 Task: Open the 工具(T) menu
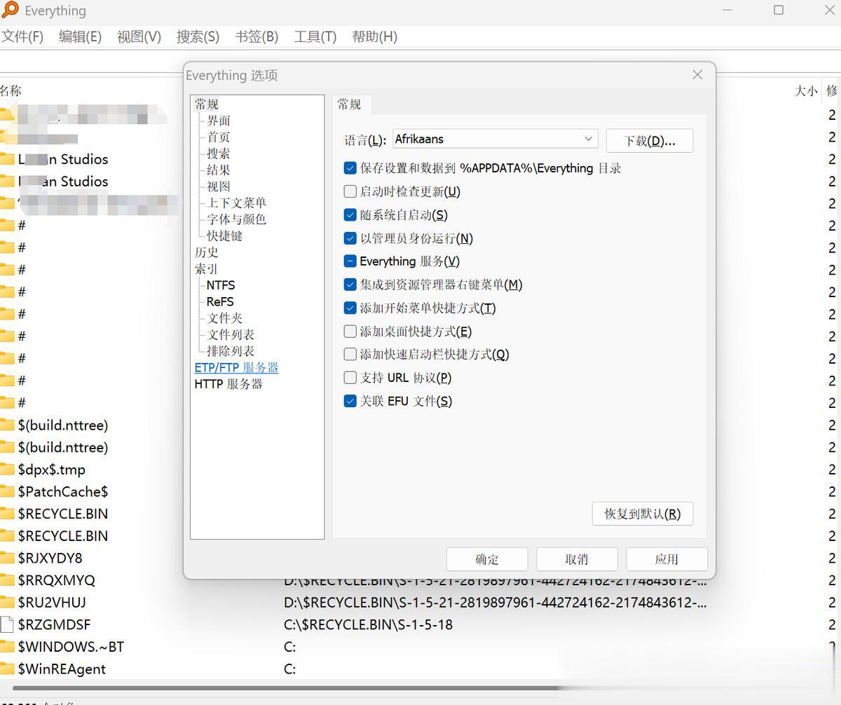coord(315,36)
